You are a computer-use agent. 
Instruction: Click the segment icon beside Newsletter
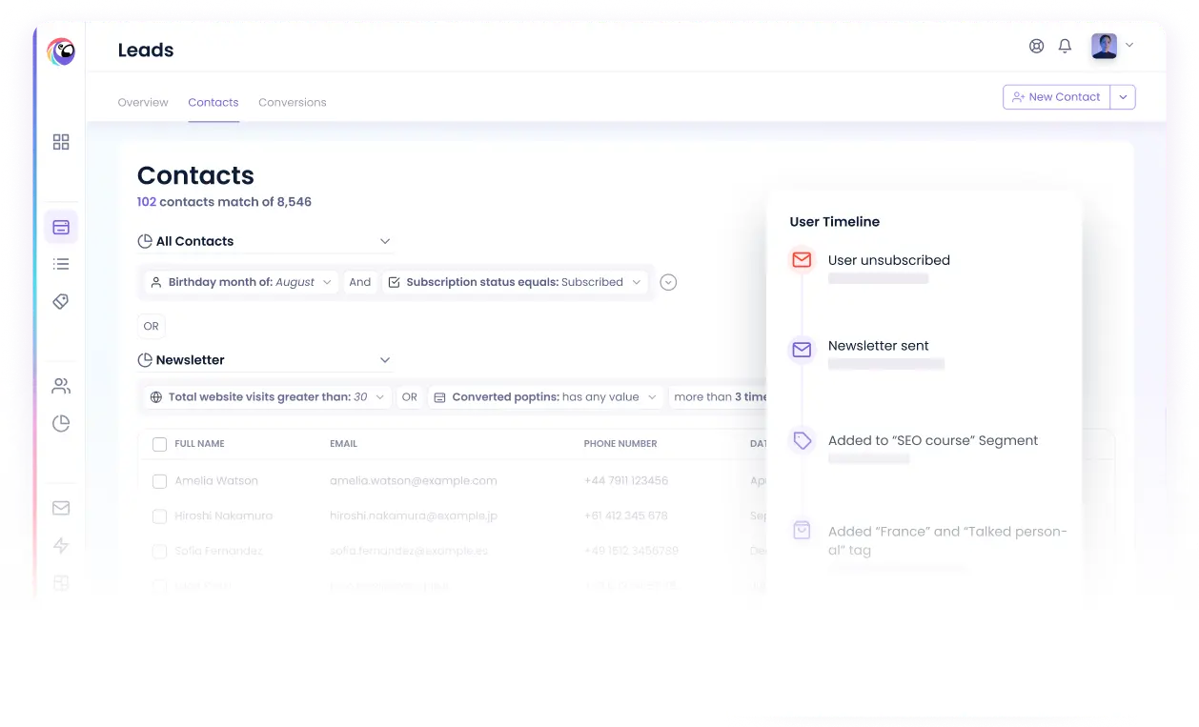tap(145, 360)
